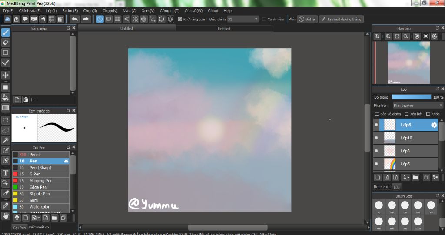Adjust the Độ trong opacity slider
Screen dimensions: 445x235
(411, 97)
